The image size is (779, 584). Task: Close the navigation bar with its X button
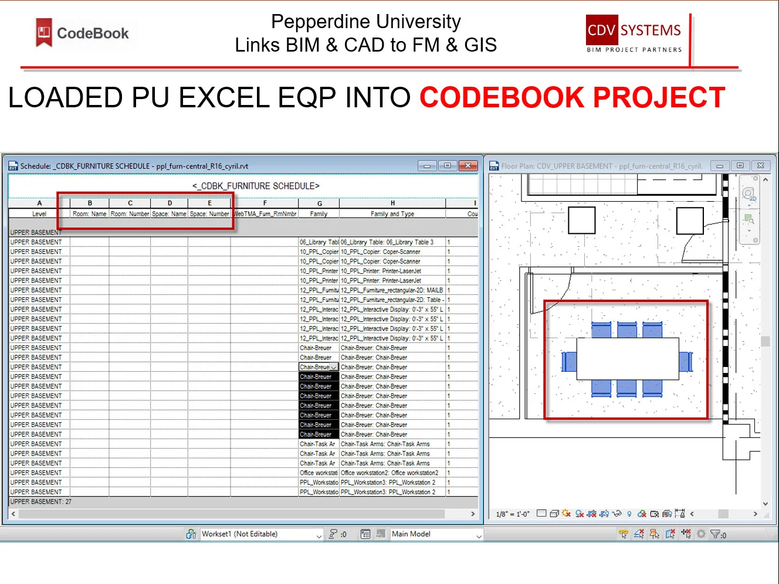click(756, 179)
